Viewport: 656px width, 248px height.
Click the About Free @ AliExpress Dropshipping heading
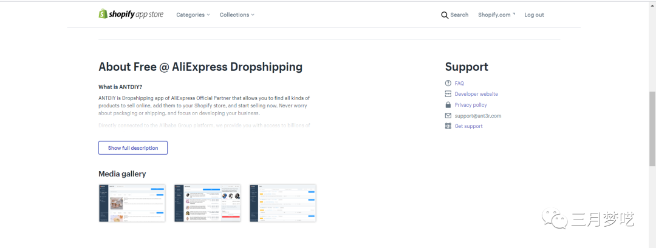coord(200,67)
